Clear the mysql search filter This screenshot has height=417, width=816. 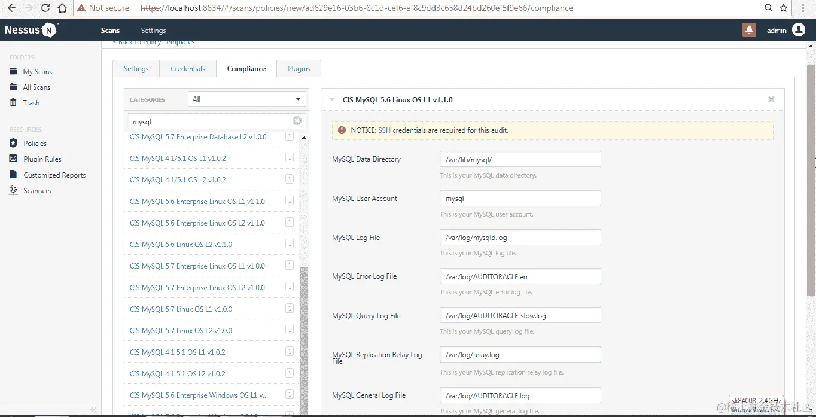pyautogui.click(x=297, y=121)
